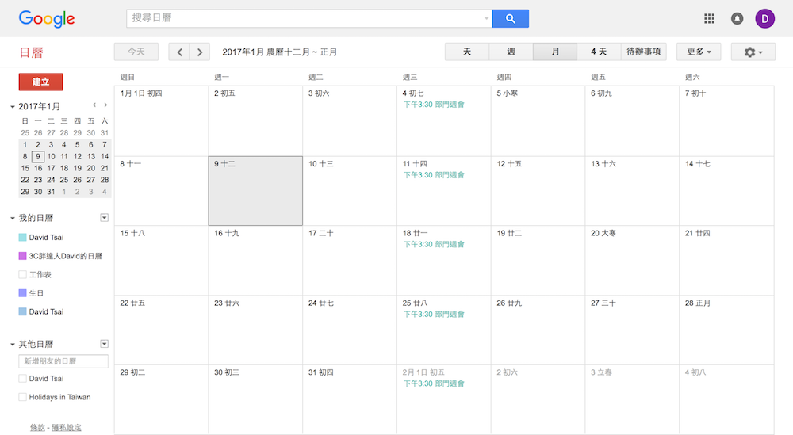This screenshot has width=793, height=435.
Task: Toggle the 生日 calendar visibility
Action: [x=23, y=293]
